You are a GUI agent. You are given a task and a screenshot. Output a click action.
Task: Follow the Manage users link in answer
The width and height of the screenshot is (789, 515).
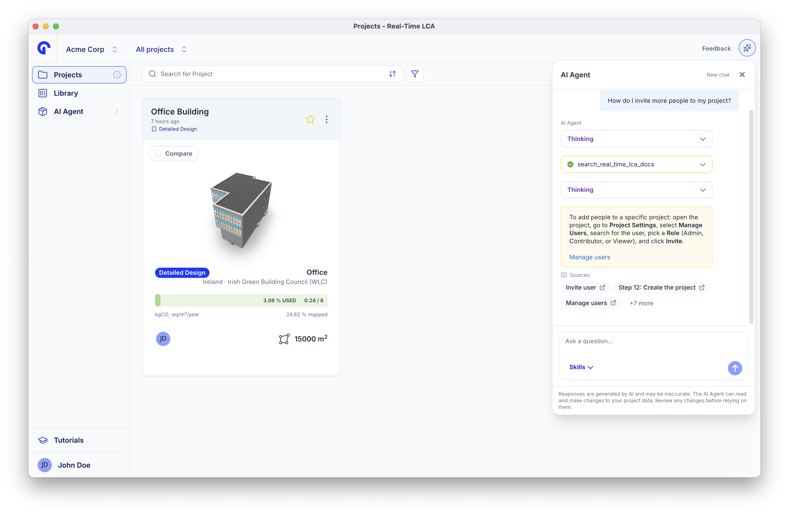[x=589, y=257]
